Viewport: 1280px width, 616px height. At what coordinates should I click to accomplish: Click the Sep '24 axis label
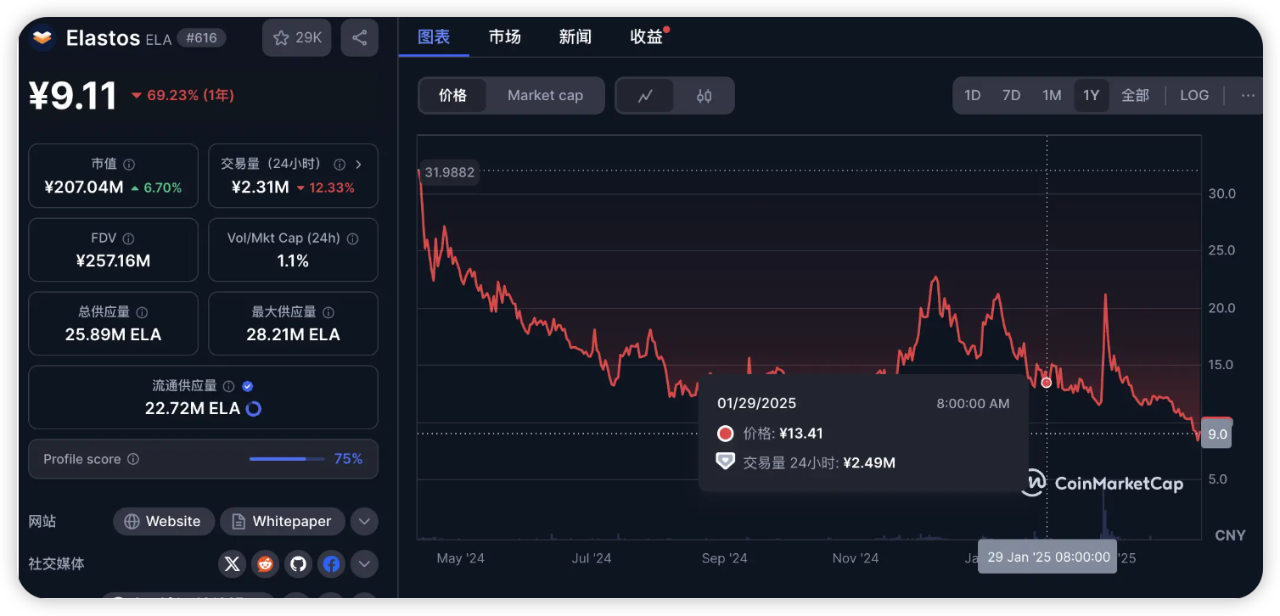(724, 558)
